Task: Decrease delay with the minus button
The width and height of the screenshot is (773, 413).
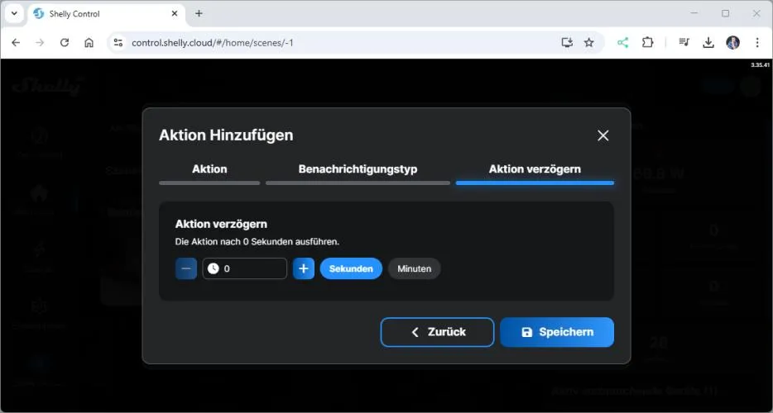Action: click(x=186, y=268)
